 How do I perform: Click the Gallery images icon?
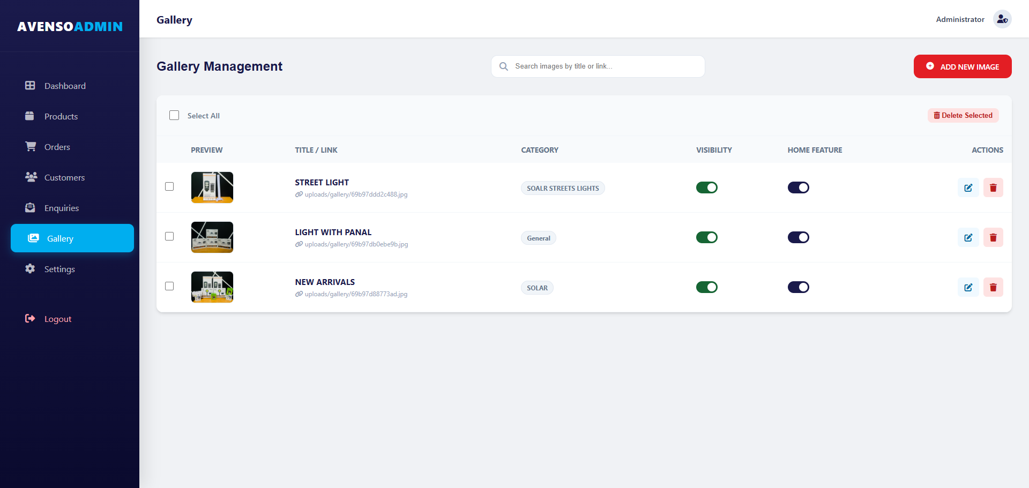coord(33,238)
